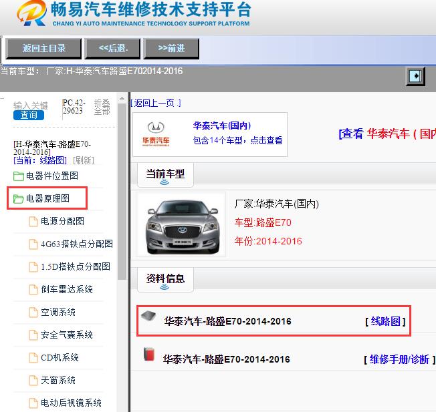Viewport: 436px width, 412px height.
Task: Go forward with the >>前进 button
Action: click(x=171, y=49)
